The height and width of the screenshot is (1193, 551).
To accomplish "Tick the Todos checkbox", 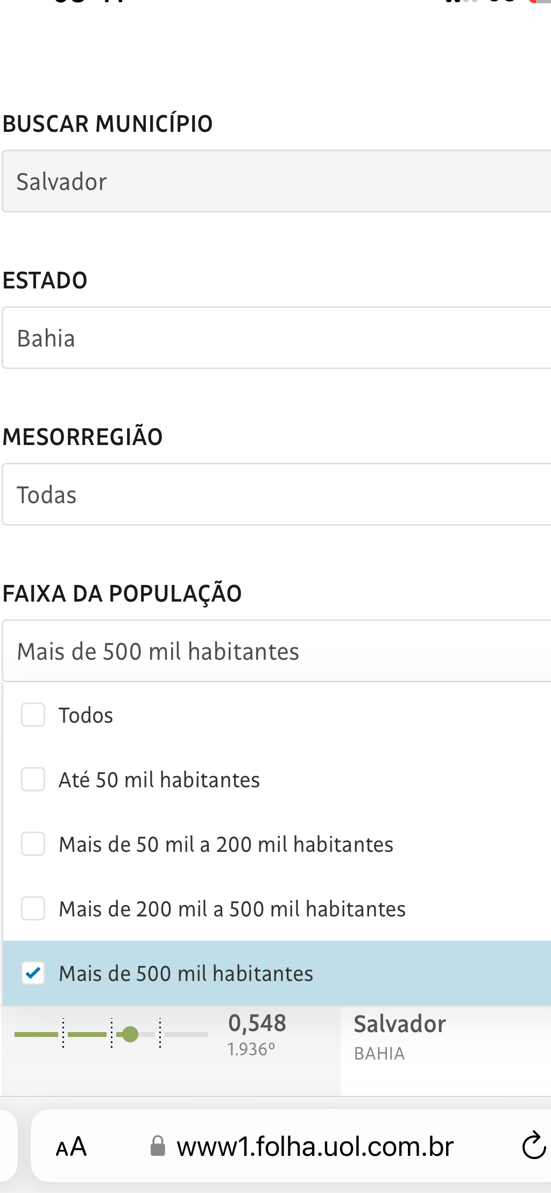I will (x=33, y=715).
